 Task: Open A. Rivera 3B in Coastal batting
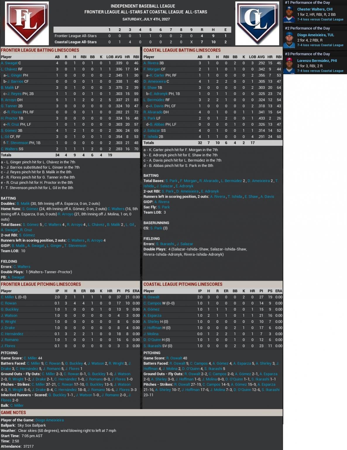click(x=151, y=63)
